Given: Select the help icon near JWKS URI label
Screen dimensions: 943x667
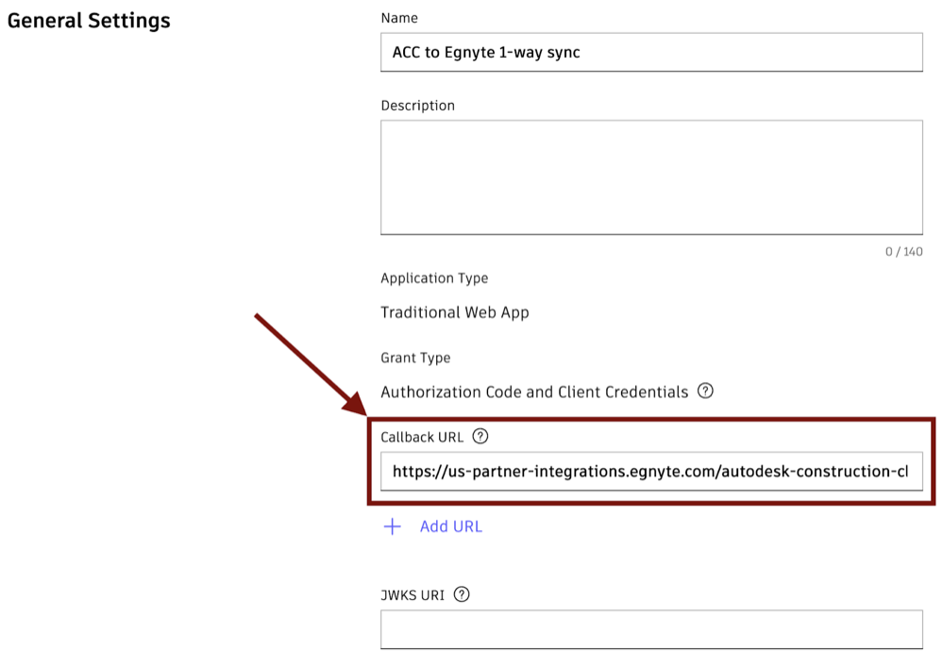Looking at the screenshot, I should [x=462, y=594].
